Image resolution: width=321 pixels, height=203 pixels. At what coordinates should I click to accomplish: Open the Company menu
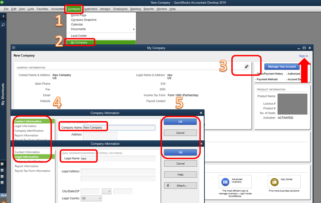point(74,9)
